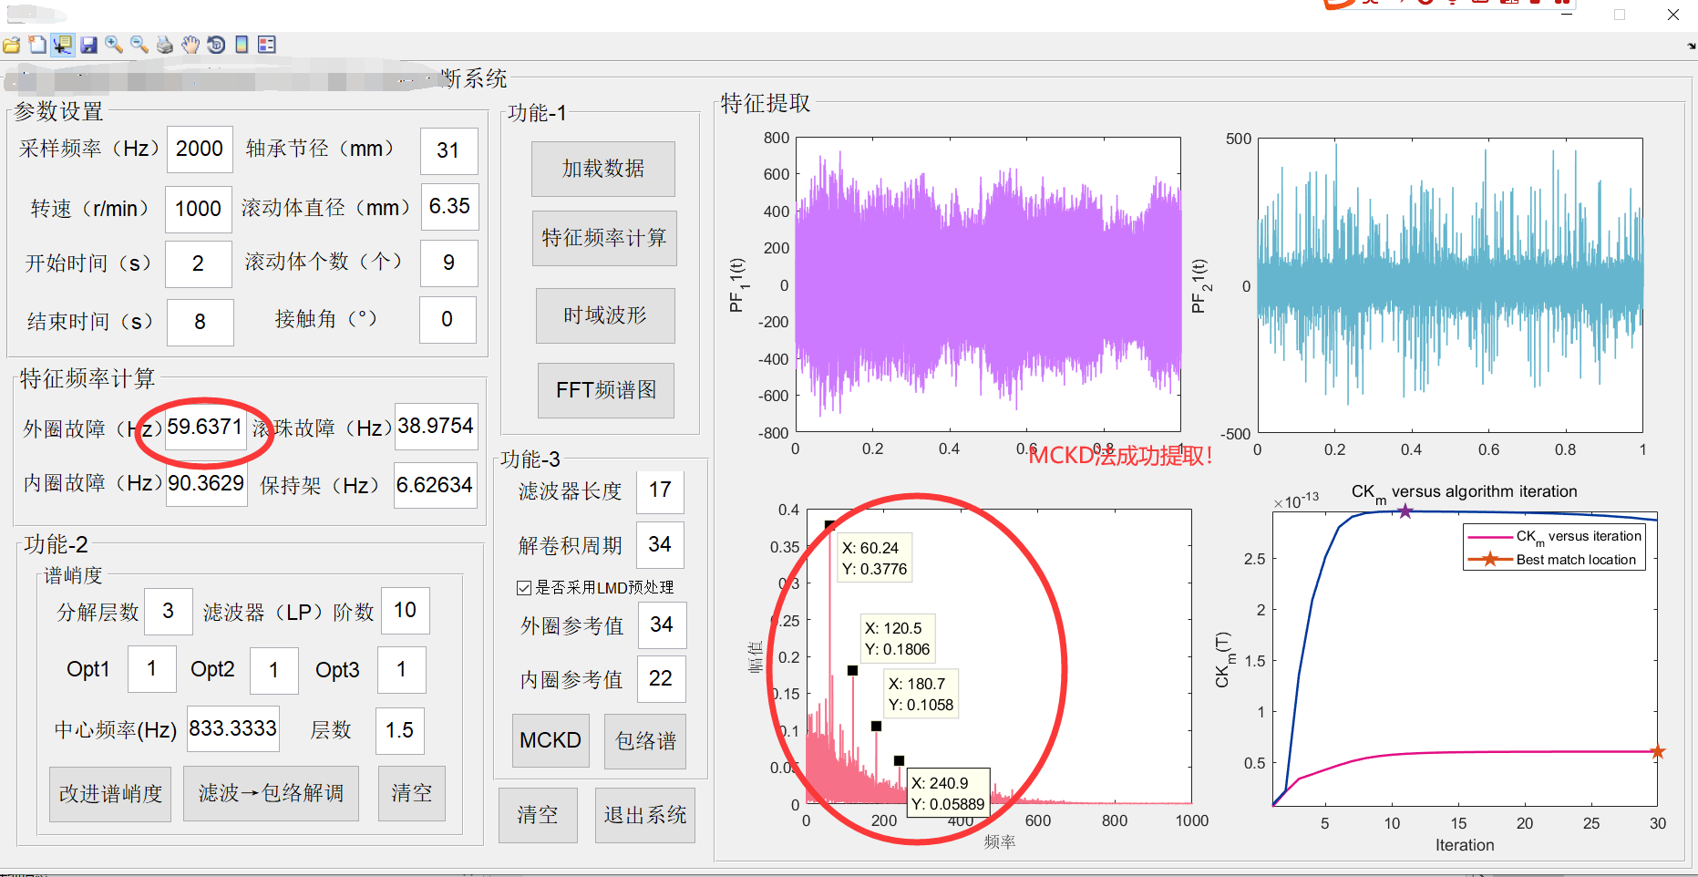Activate the Pan hand tool
The width and height of the screenshot is (1698, 877).
190,45
